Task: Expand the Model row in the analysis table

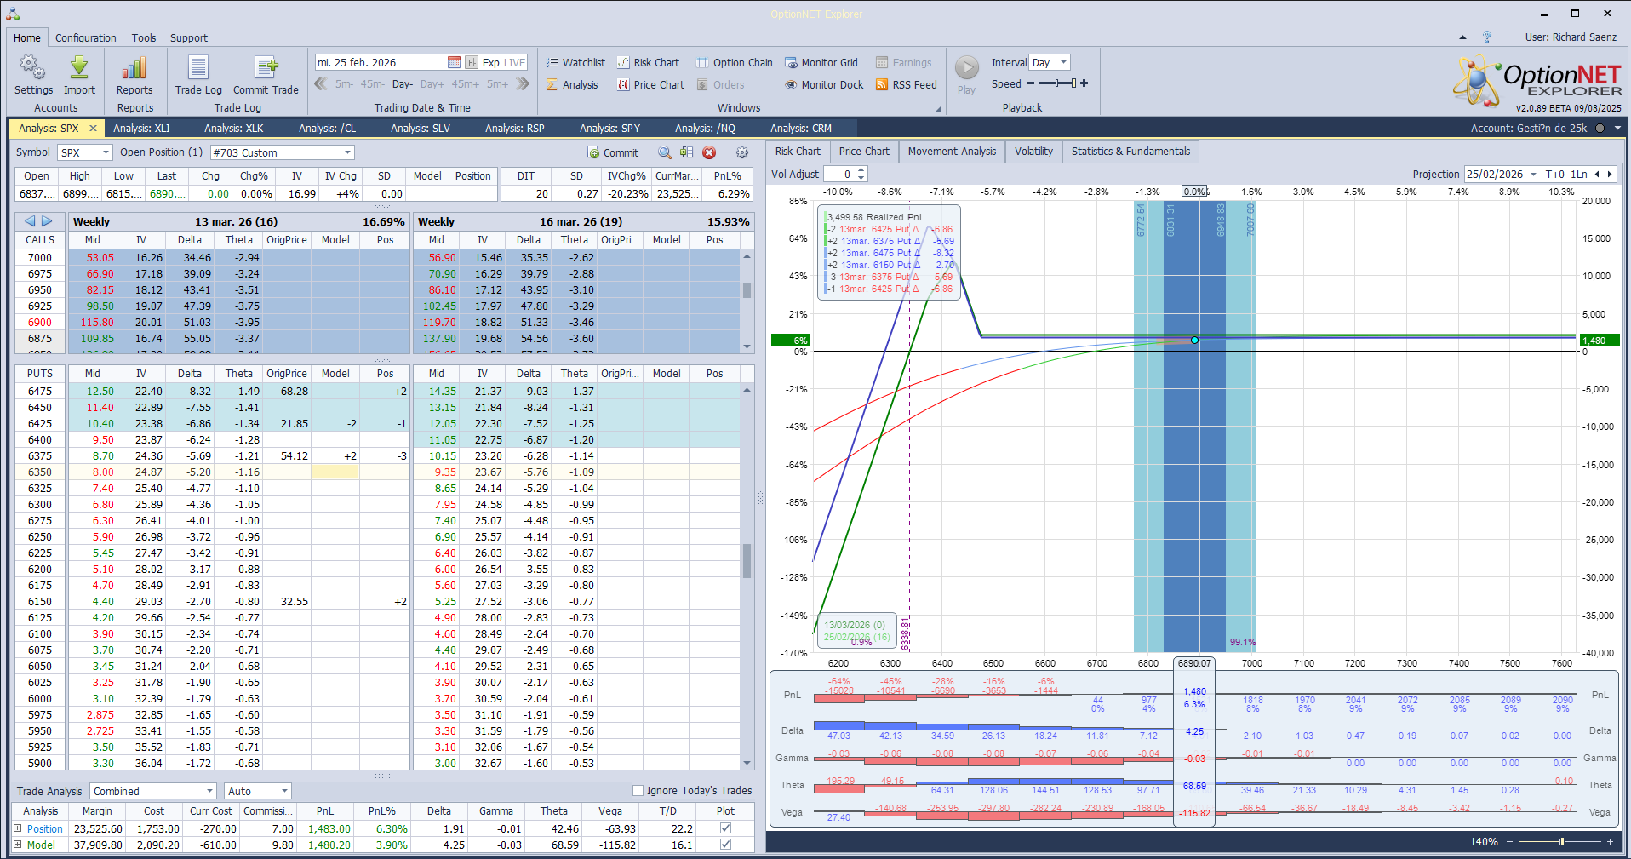Action: click(x=18, y=845)
